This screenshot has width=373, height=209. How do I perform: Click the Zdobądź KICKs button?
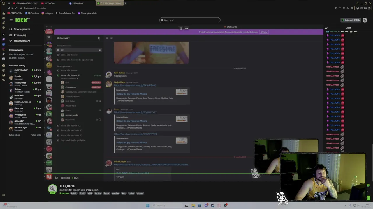[x=351, y=20]
